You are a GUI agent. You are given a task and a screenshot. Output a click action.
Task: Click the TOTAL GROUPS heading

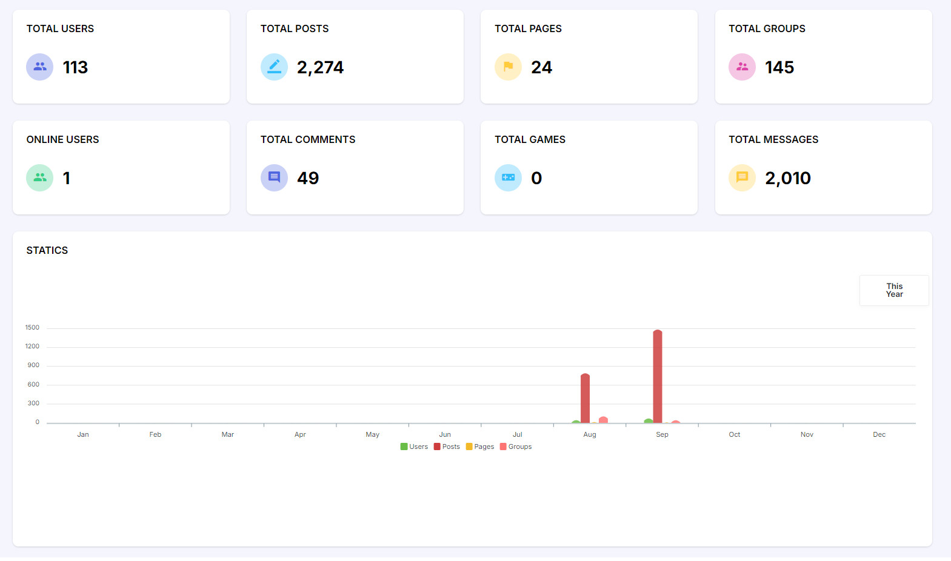(x=767, y=28)
